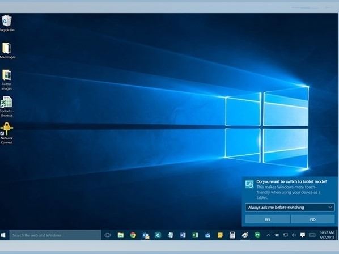Click No to decline tablet mode
The image size is (339, 254).
(x=312, y=219)
